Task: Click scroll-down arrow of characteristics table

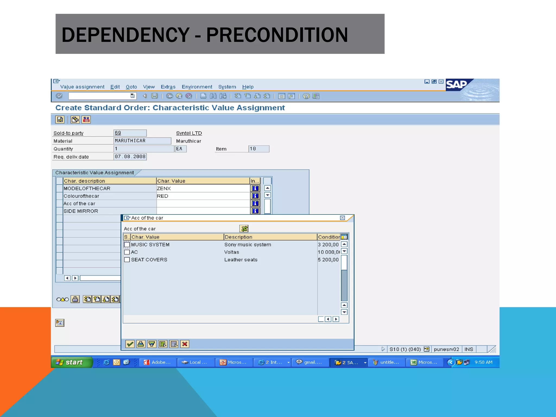Action: pyautogui.click(x=267, y=195)
